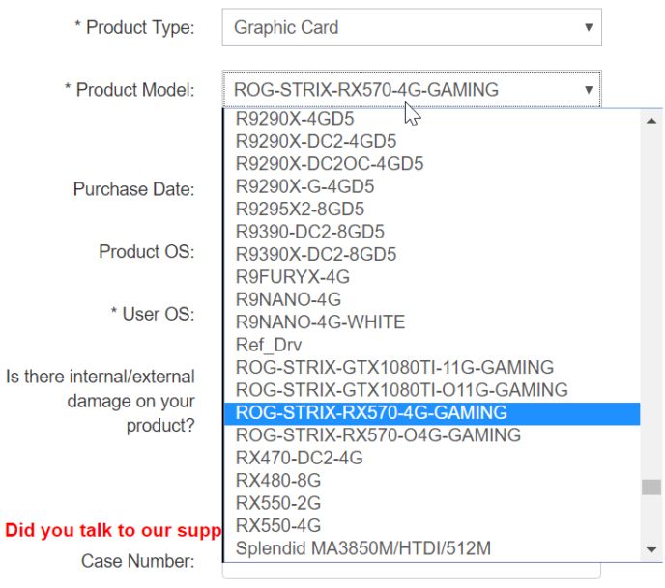The image size is (665, 588).
Task: Select ROG-STRIX-GTX1080TI-O11G-GAMING option
Action: coord(401,390)
